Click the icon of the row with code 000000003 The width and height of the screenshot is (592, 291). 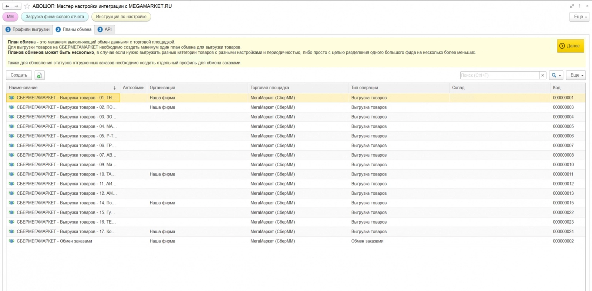point(11,107)
